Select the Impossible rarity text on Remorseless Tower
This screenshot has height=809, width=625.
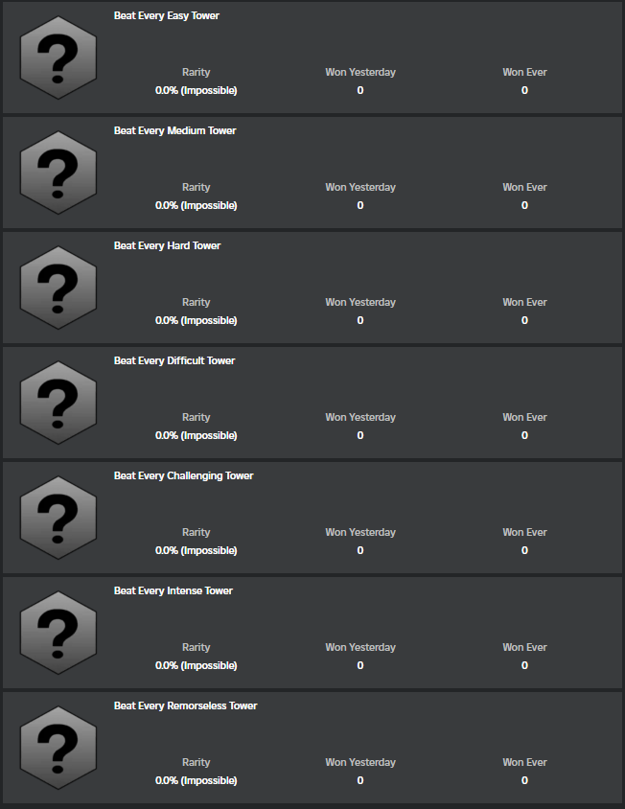coord(196,780)
